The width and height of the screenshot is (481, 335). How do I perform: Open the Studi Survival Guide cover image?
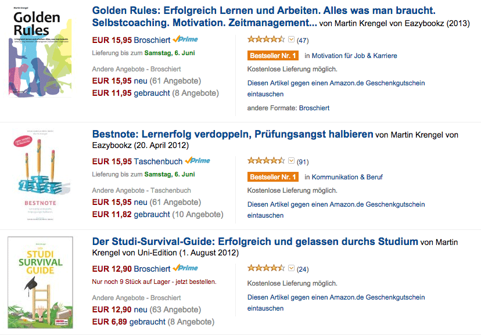(40, 282)
